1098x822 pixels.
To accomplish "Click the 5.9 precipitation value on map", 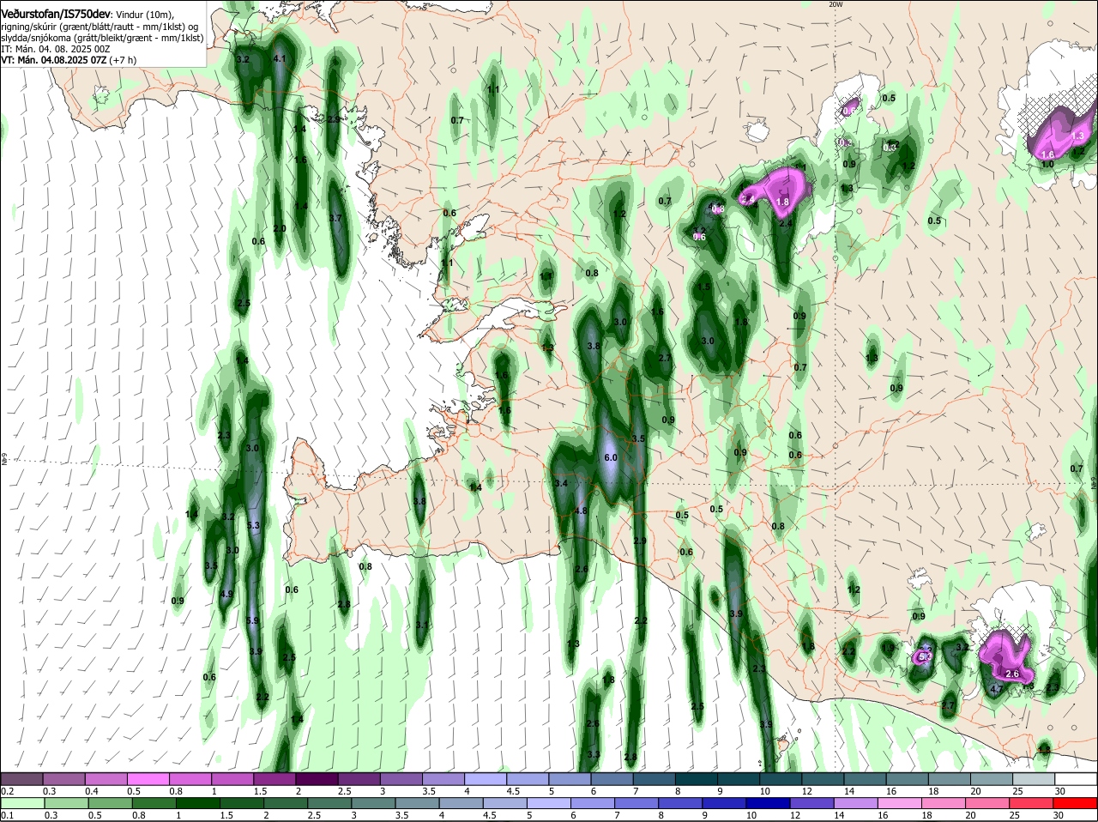I will (252, 620).
